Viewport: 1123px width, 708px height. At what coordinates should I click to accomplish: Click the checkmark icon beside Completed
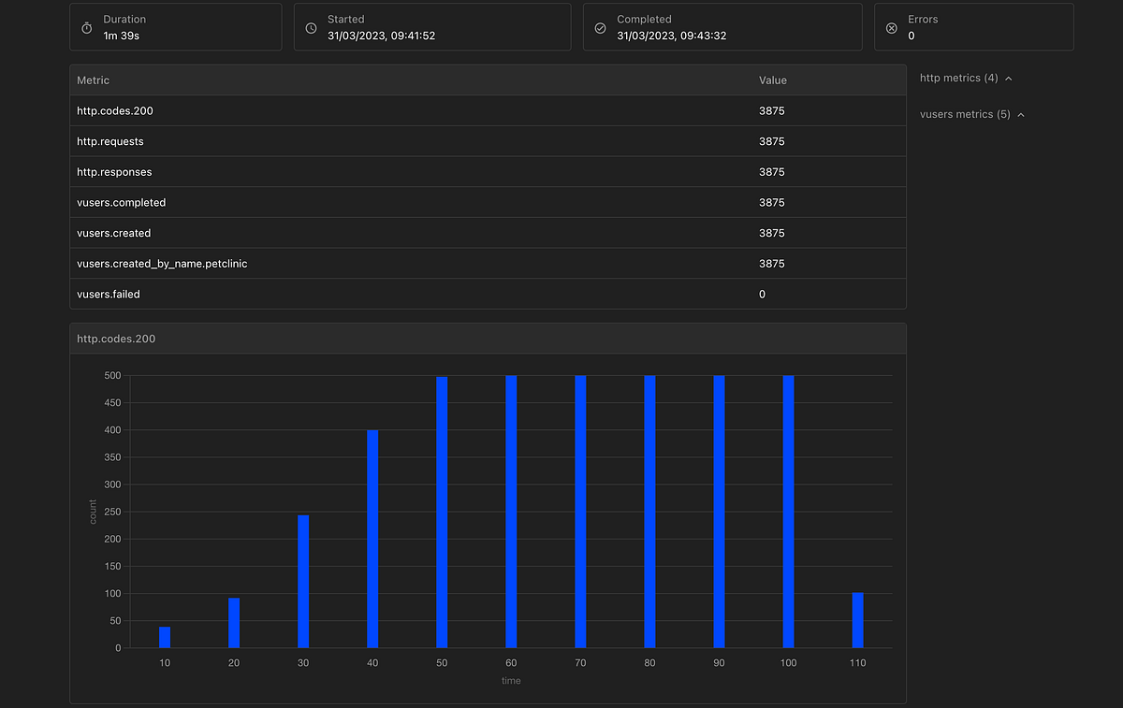tap(601, 27)
